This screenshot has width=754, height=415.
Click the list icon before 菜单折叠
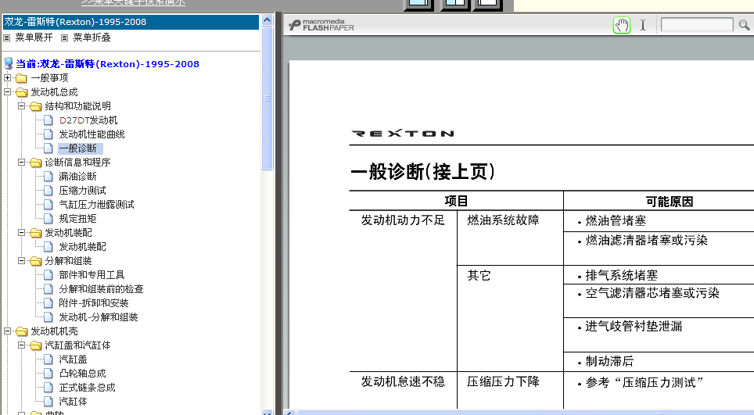point(64,38)
